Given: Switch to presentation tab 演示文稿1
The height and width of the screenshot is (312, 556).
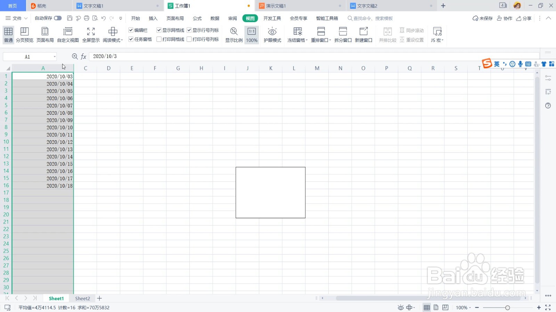Looking at the screenshot, I should (300, 6).
